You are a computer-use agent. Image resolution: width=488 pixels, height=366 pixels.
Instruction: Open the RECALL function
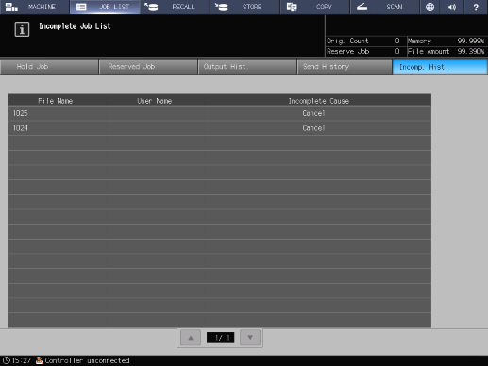coord(175,7)
